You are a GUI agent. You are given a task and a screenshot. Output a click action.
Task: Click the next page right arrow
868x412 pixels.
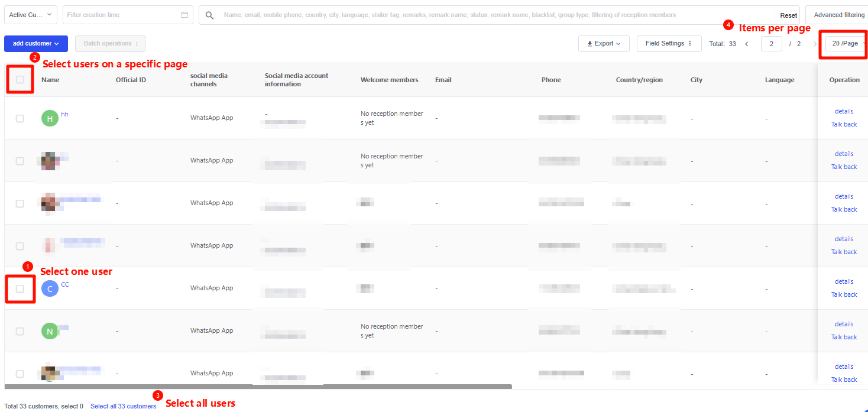(x=815, y=44)
